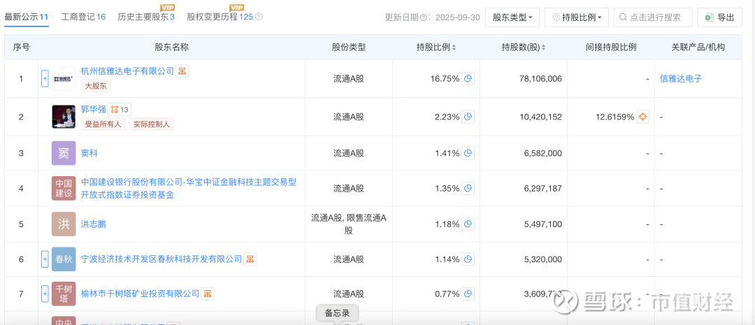Click the 导出 export button
This screenshot has width=755, height=325.
pos(719,17)
